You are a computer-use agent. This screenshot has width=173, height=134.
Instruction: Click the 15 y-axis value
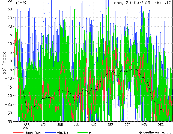[x=10, y=35]
